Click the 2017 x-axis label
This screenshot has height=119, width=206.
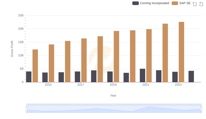click(81, 85)
